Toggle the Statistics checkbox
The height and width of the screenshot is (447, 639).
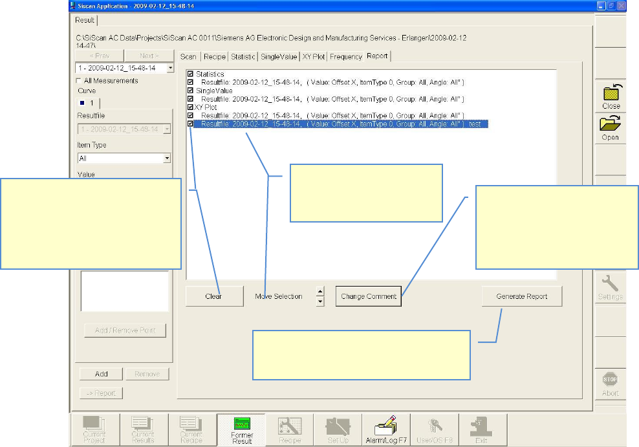click(190, 74)
